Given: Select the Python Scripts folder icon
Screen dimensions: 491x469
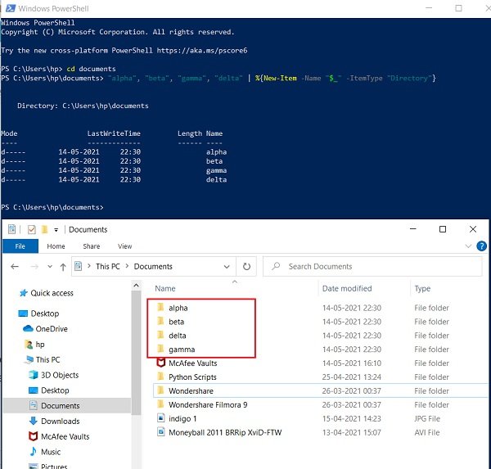Looking at the screenshot, I should point(160,377).
